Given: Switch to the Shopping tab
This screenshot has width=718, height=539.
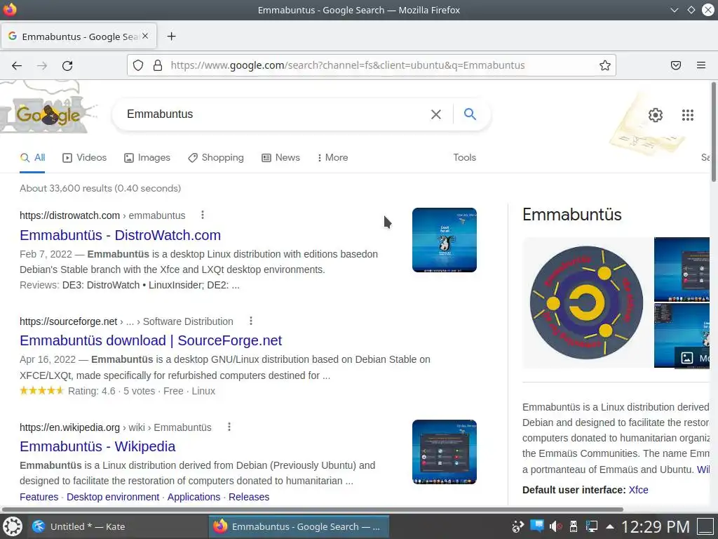Looking at the screenshot, I should 216,158.
